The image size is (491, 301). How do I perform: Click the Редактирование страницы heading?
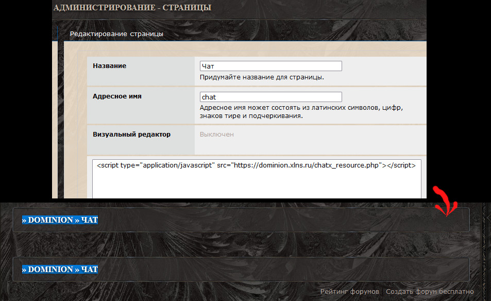116,34
